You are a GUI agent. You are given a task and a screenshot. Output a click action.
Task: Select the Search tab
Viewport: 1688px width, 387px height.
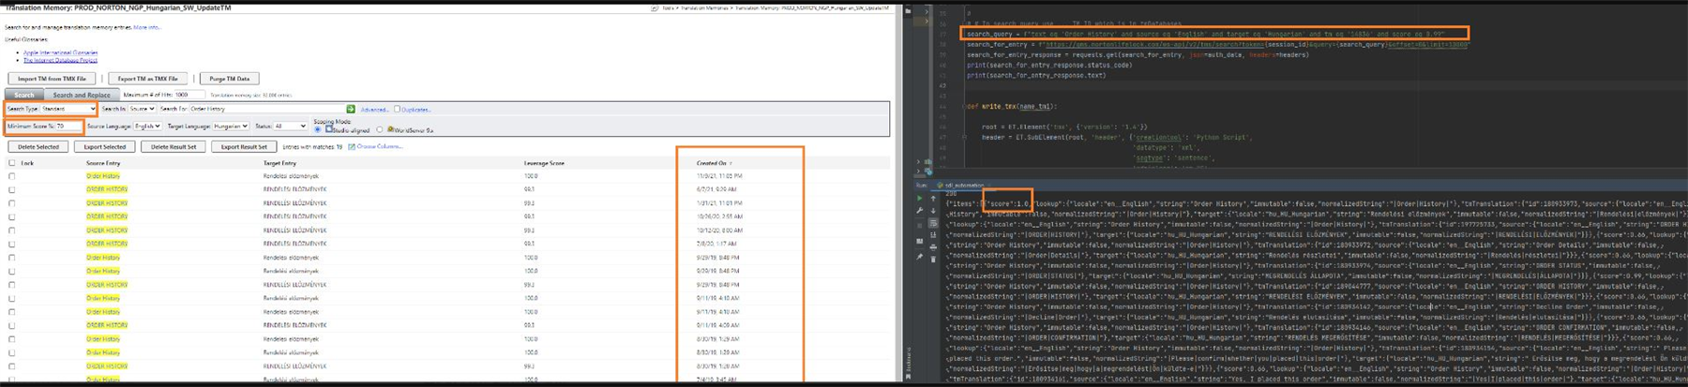click(x=24, y=95)
